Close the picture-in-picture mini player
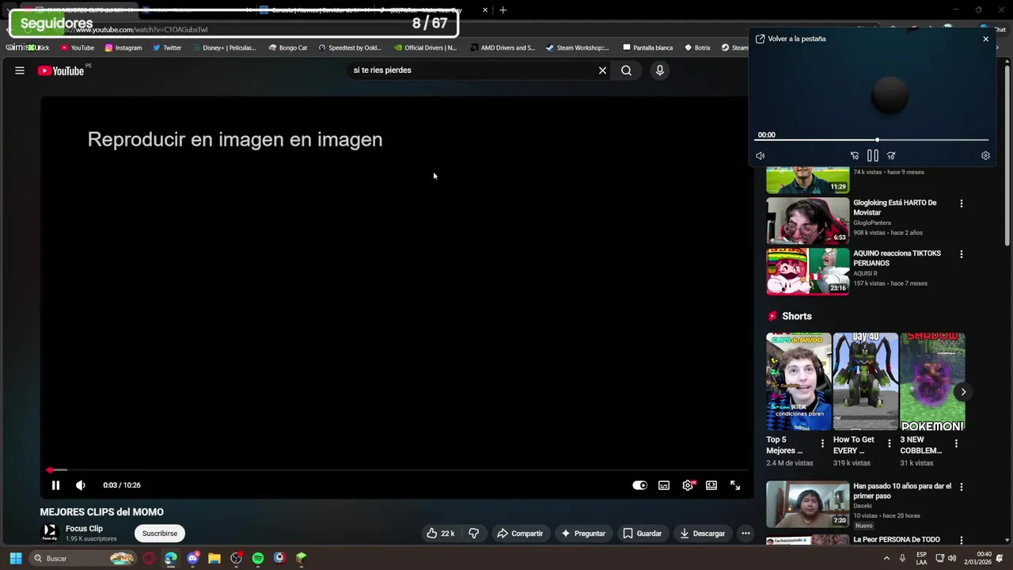Image resolution: width=1013 pixels, height=570 pixels. [x=985, y=39]
